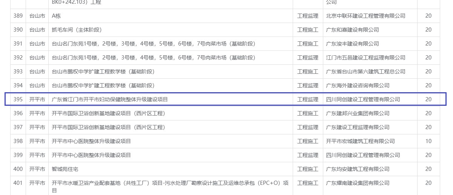Click 工程监理 in row 389
This screenshot has height=195, width=453.
[308, 16]
